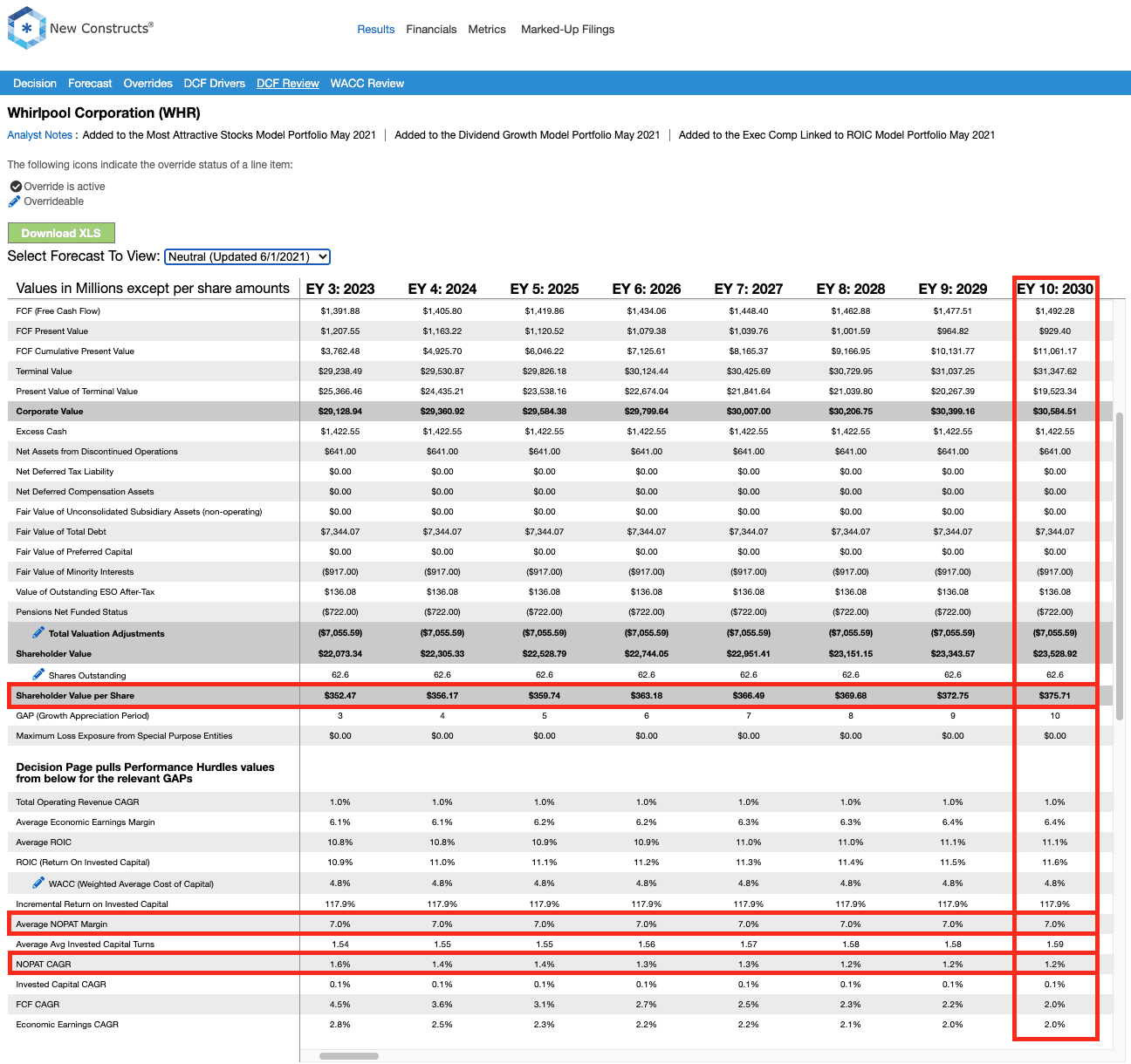Click the Whirlpool Corporation (WHR) heading
Image resolution: width=1131 pixels, height=1064 pixels.
(x=104, y=113)
